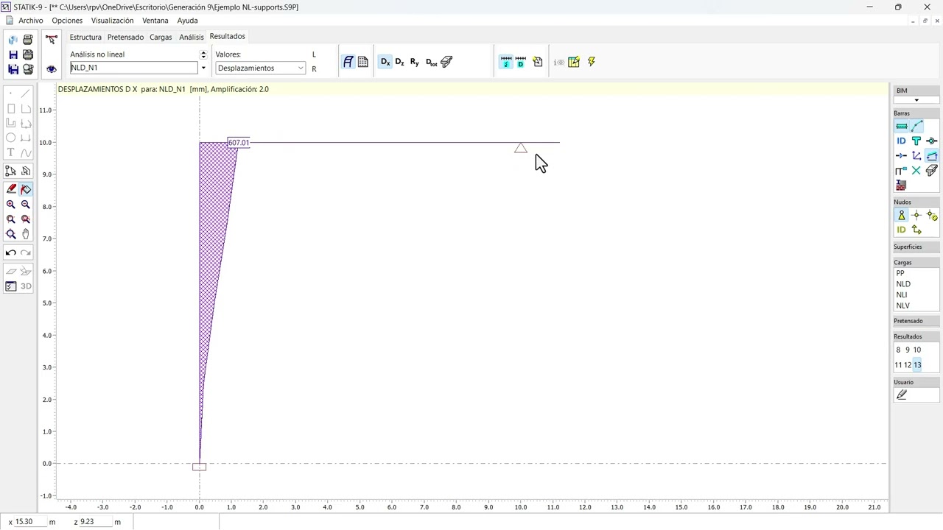This screenshot has height=530, width=943.
Task: Expand the BIM dropdown in right panel
Action: coord(916,100)
